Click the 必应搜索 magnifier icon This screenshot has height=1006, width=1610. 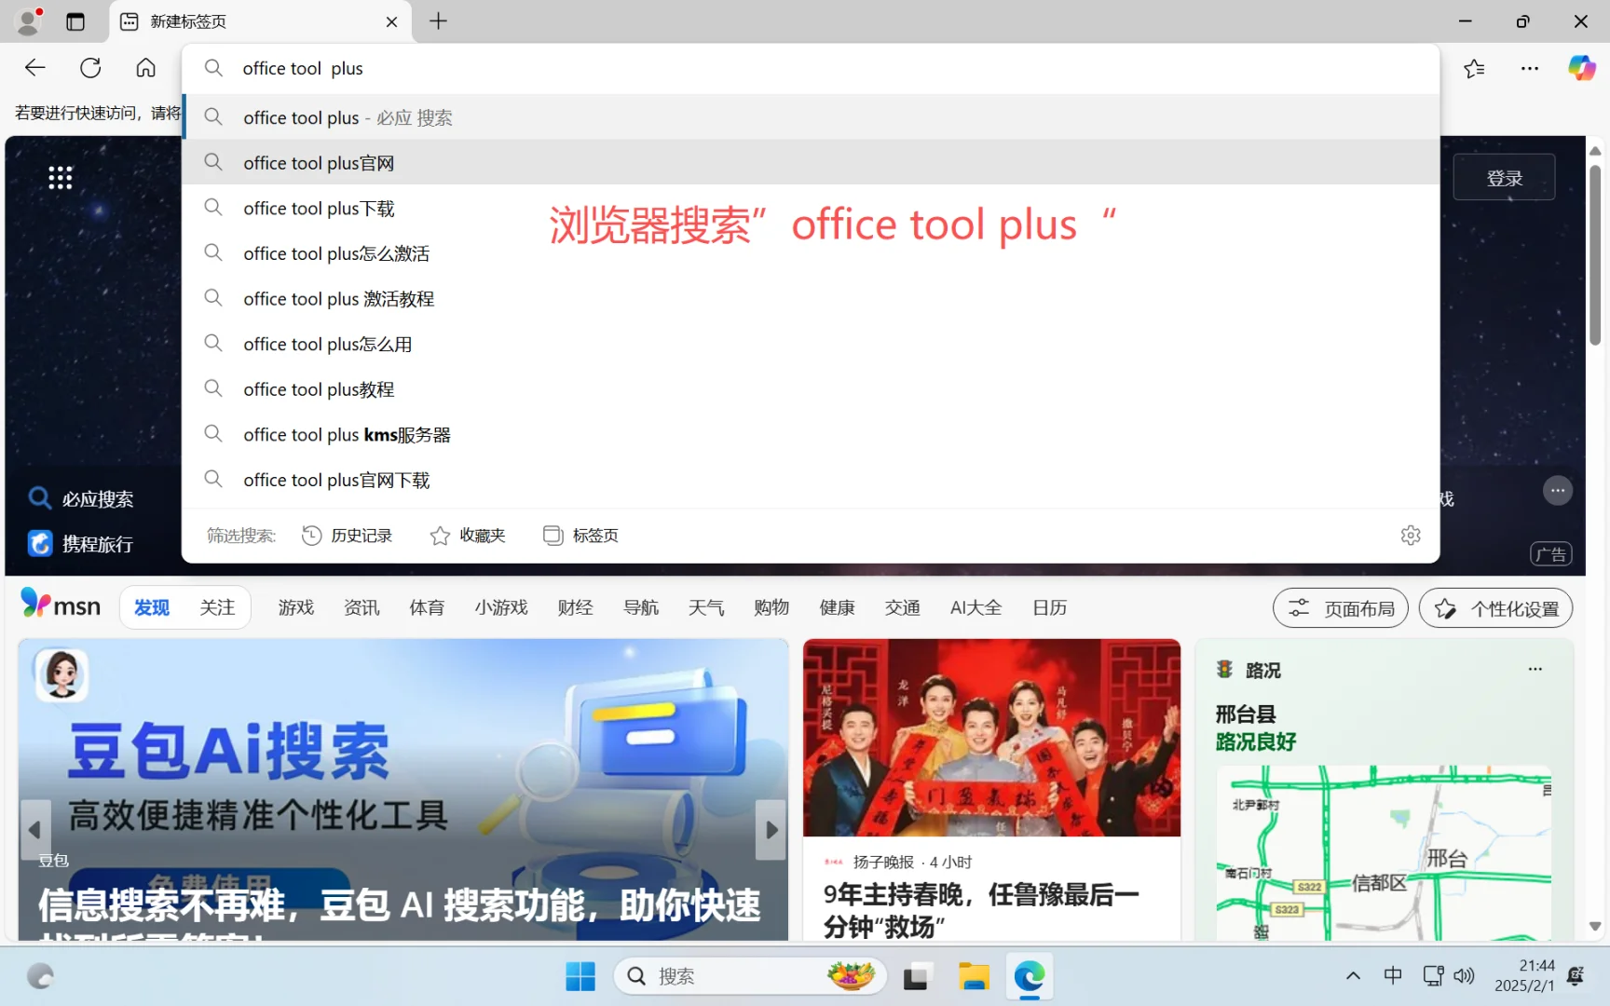point(39,498)
